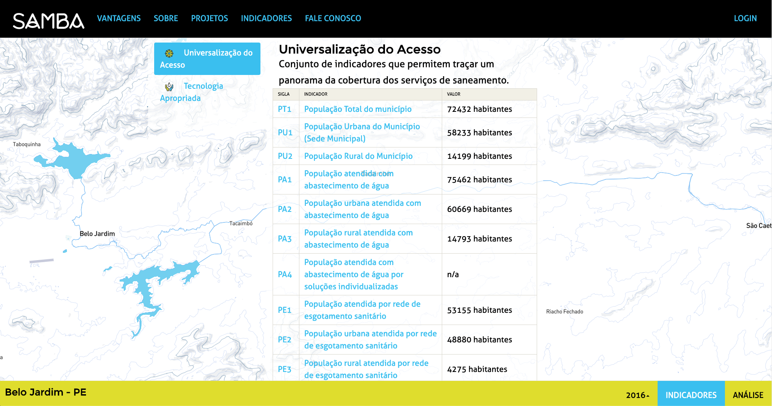Image resolution: width=772 pixels, height=406 pixels.
Task: Switch to the ANÁLISE tab
Action: point(748,395)
